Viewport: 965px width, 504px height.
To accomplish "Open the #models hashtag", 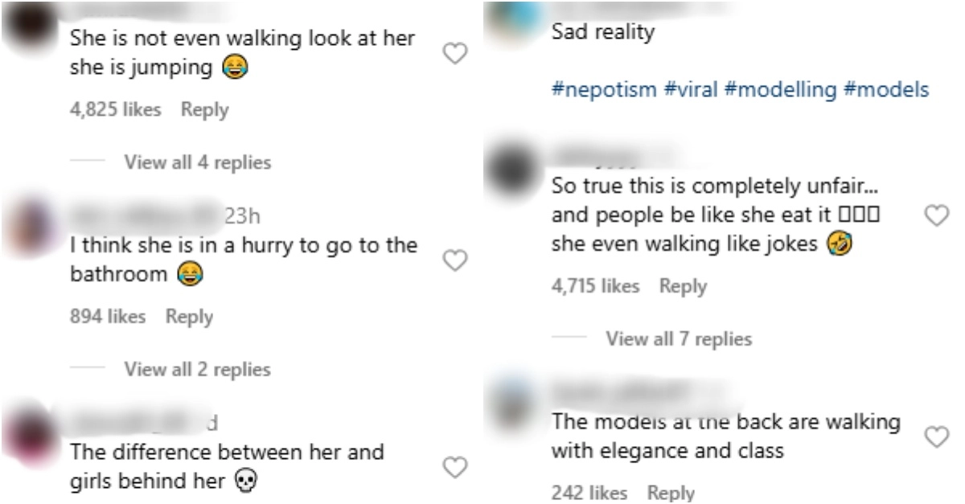I will click(886, 90).
